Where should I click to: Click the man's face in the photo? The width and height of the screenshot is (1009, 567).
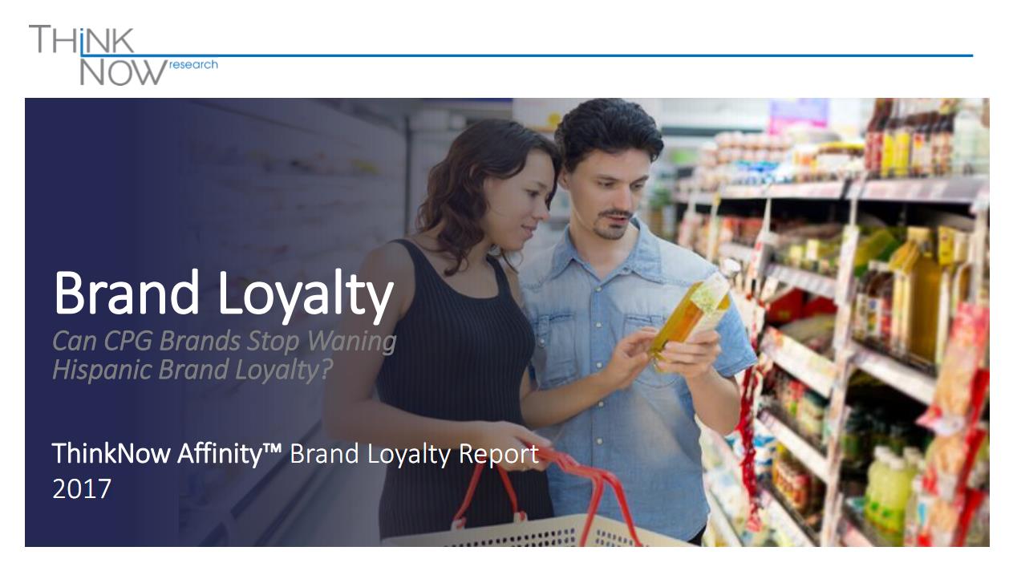click(x=614, y=190)
